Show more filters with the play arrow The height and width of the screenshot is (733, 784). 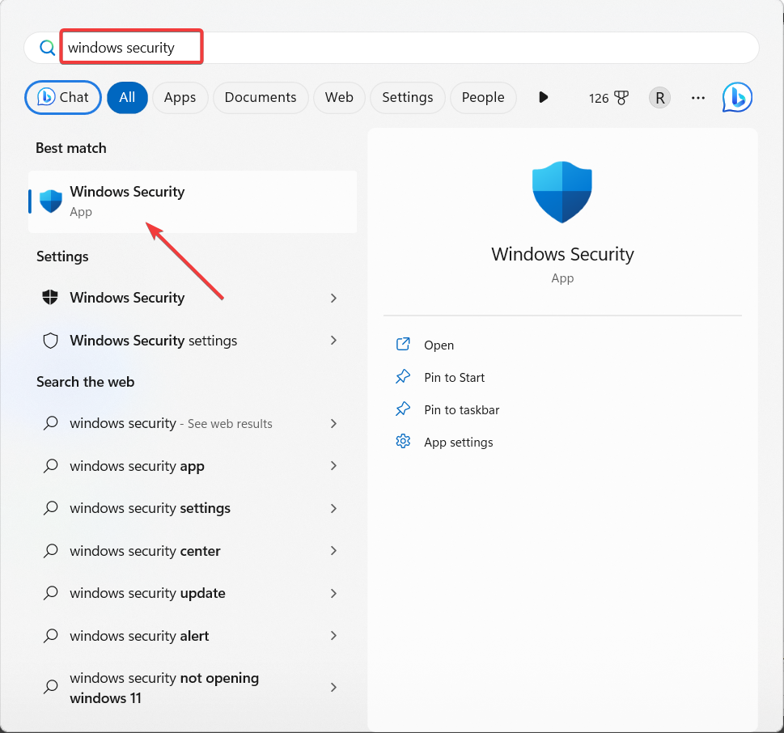tap(544, 97)
